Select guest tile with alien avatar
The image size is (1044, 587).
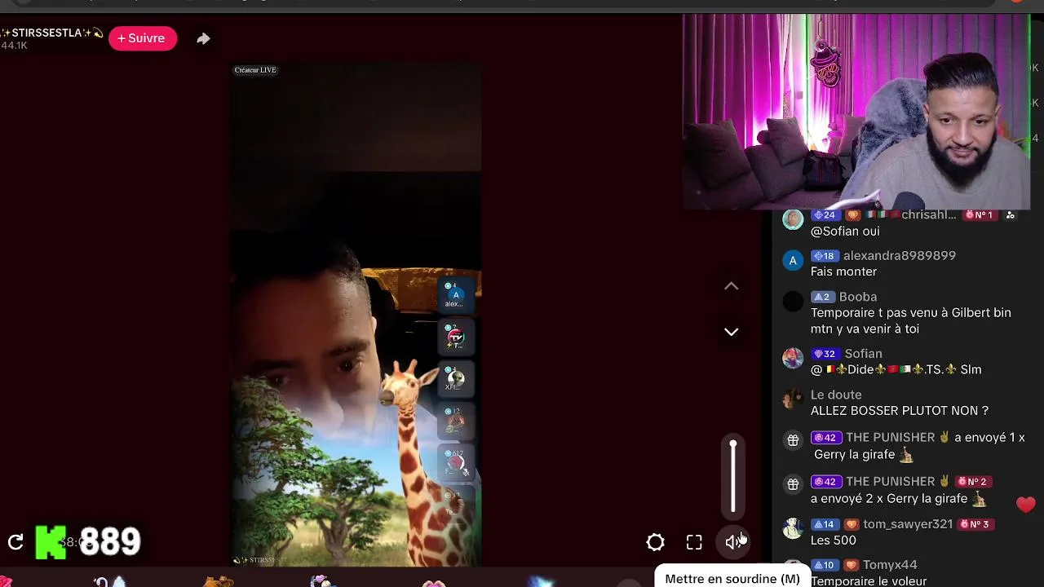click(x=455, y=378)
